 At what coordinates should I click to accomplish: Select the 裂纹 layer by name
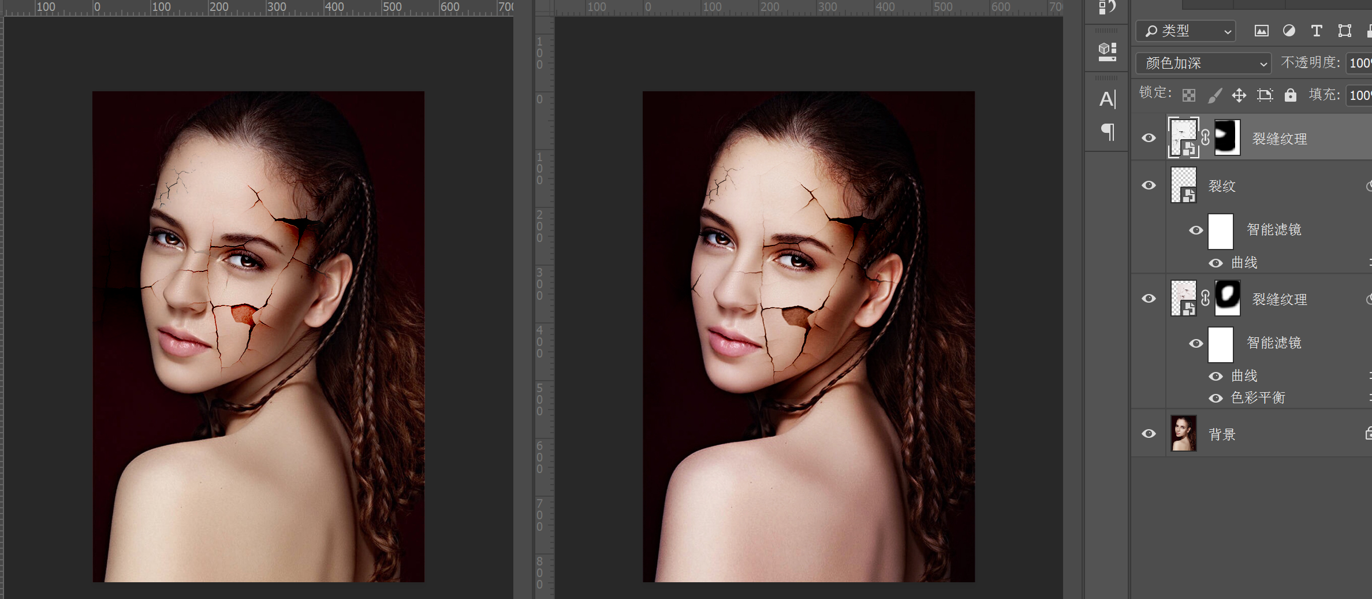(x=1222, y=186)
